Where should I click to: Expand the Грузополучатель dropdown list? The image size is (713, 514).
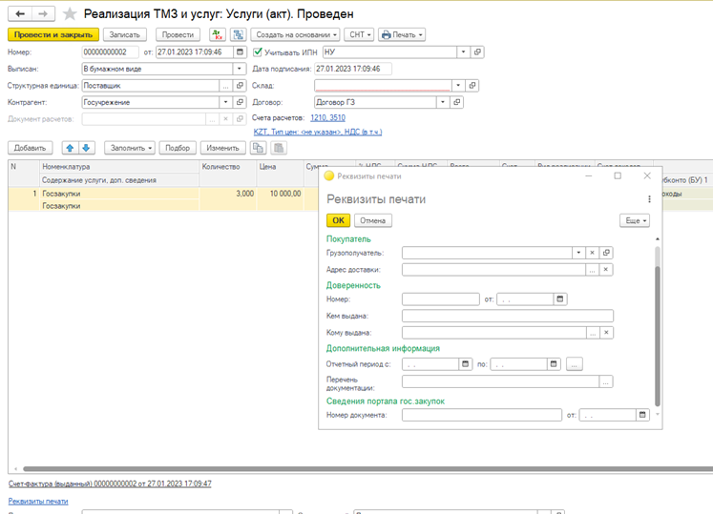pyautogui.click(x=577, y=253)
